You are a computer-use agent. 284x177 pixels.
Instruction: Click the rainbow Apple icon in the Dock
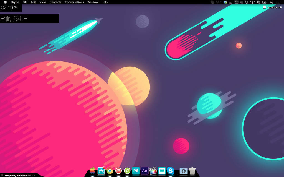click(x=92, y=170)
